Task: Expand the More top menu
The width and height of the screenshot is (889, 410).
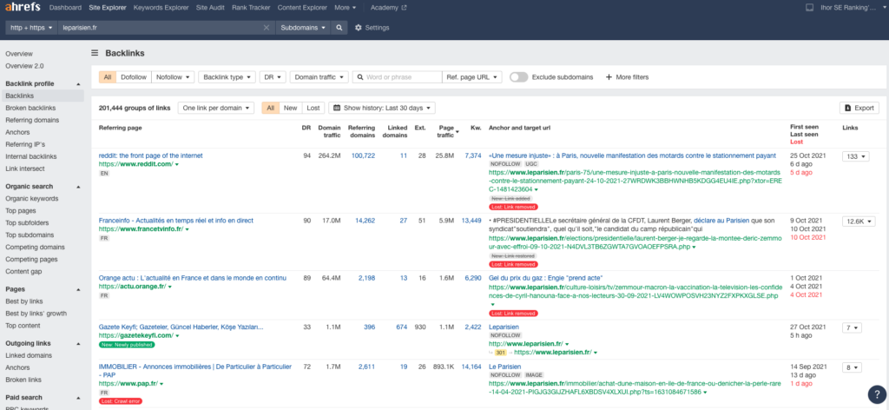Action: tap(346, 8)
